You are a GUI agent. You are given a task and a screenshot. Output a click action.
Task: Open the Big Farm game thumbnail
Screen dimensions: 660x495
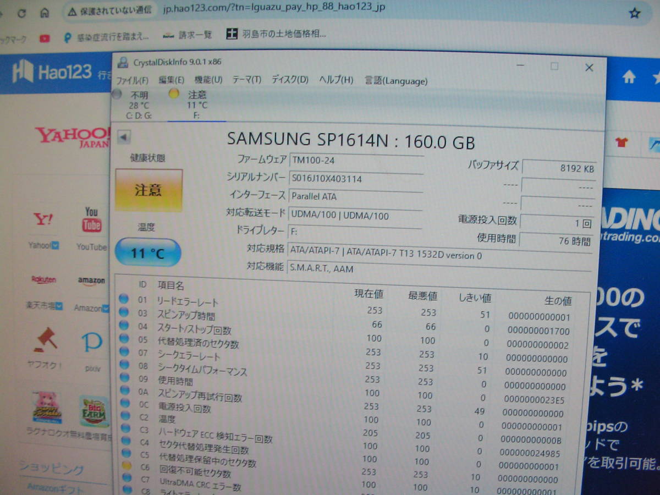(94, 411)
